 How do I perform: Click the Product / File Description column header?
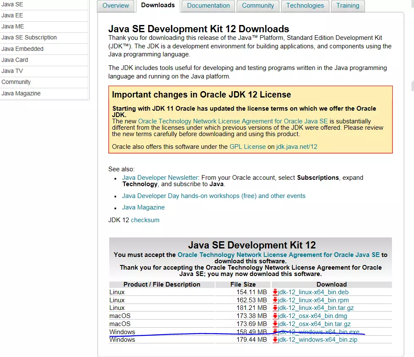coord(162,284)
